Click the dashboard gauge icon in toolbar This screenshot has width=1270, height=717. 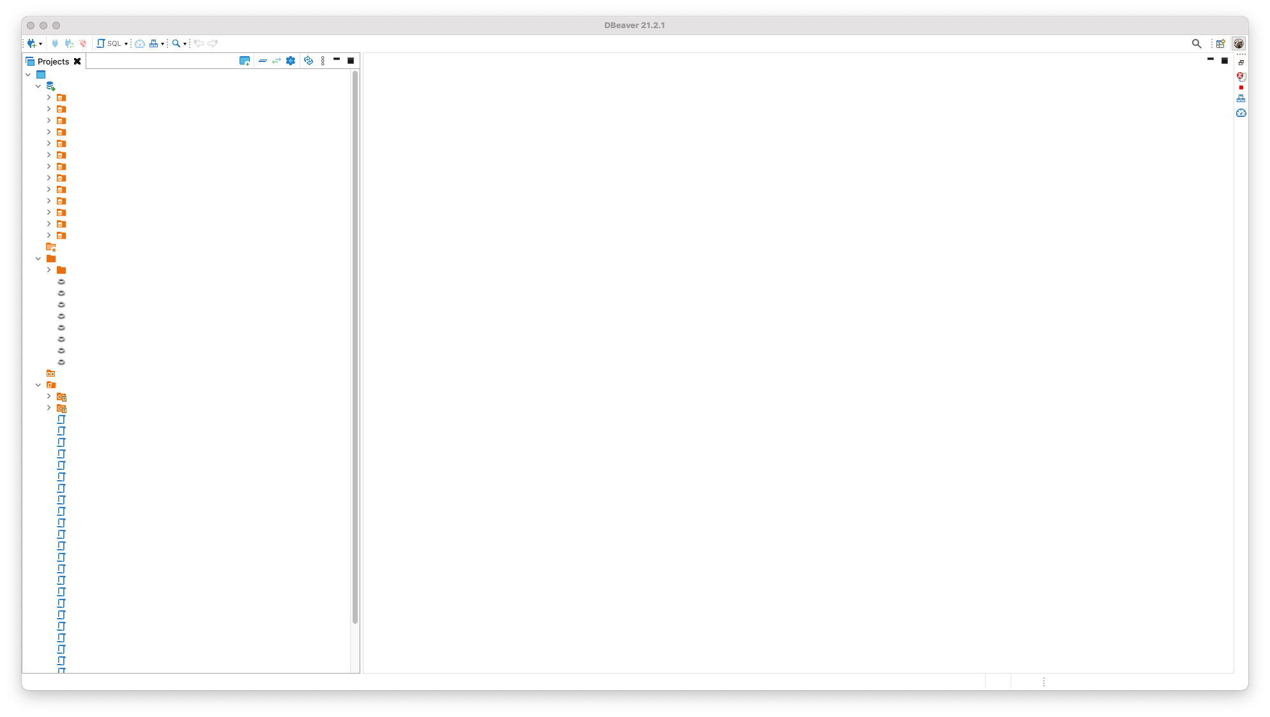[139, 43]
